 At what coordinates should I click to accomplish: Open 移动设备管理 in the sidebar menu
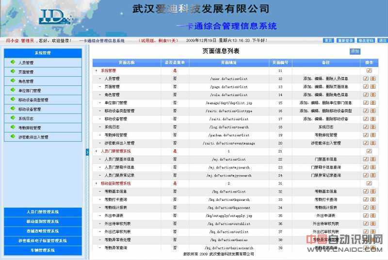[30, 109]
